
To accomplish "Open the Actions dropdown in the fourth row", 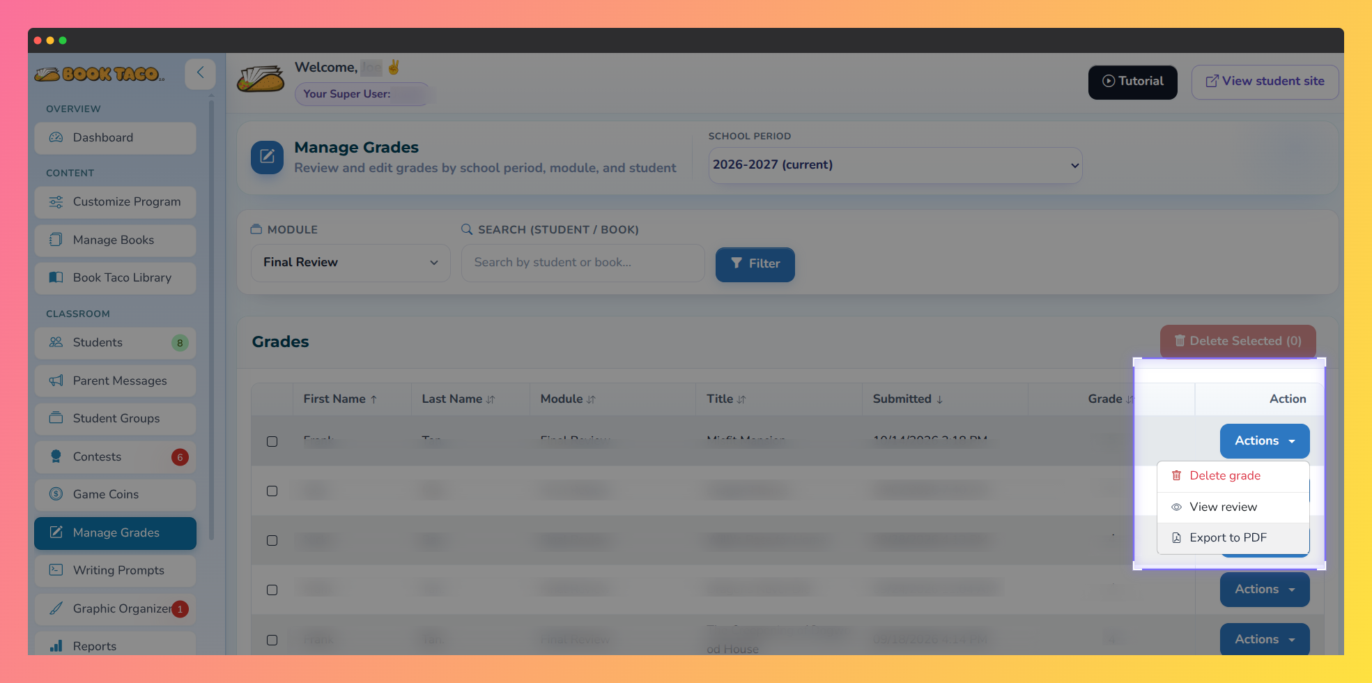I will point(1264,590).
